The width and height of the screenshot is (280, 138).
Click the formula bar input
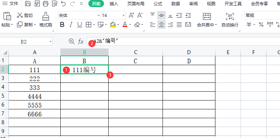pyautogui.click(x=183, y=41)
